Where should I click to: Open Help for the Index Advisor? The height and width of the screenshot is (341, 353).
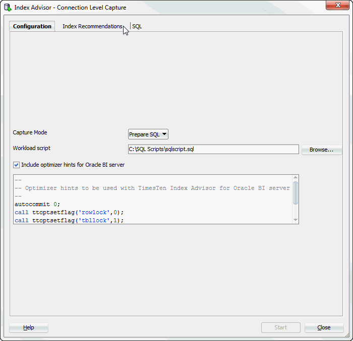tap(29, 327)
